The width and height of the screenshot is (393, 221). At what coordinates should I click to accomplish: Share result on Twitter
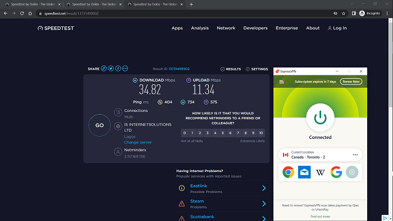[111, 69]
